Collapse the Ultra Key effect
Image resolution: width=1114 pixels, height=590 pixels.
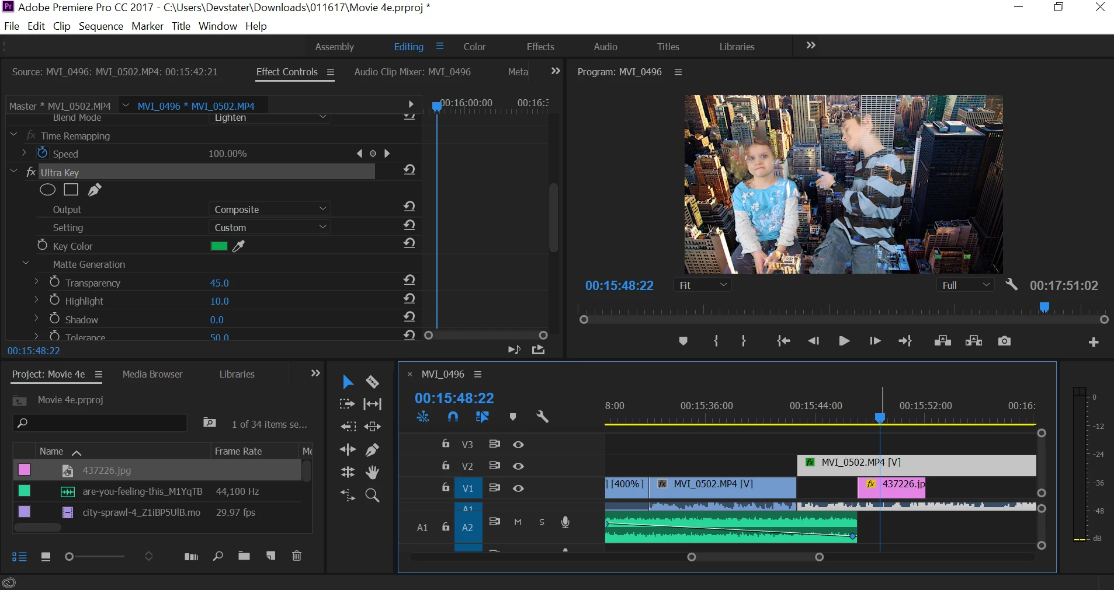(14, 172)
